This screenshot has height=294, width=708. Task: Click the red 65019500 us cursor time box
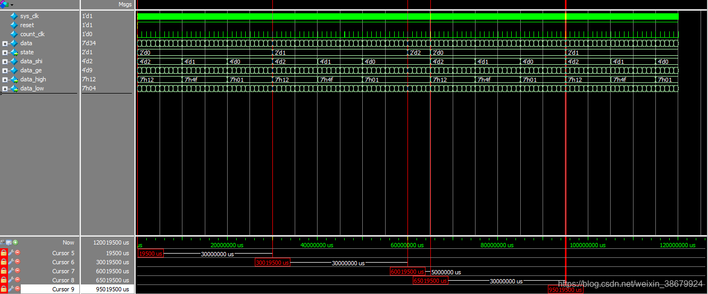pos(430,281)
